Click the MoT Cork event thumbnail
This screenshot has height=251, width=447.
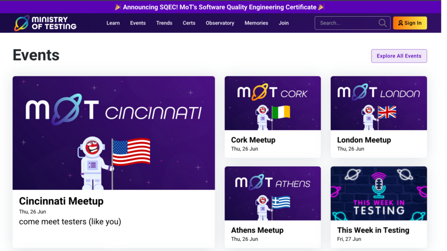(273, 103)
